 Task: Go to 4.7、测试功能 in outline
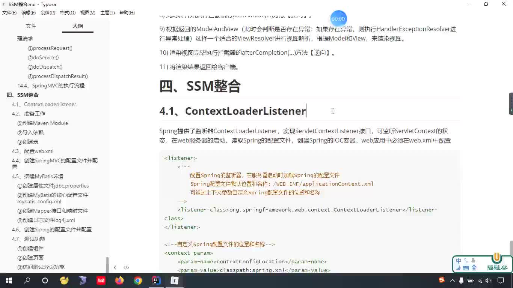click(x=29, y=239)
